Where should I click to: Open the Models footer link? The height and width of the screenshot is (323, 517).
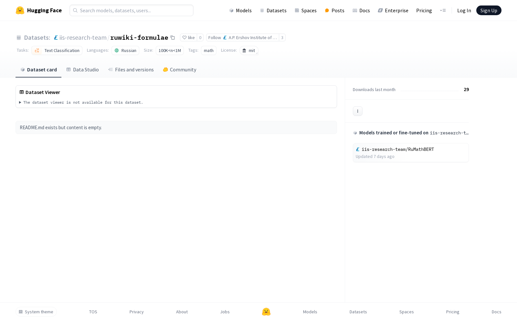click(310, 312)
